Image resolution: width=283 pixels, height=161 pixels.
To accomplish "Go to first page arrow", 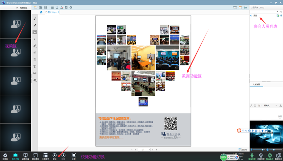I will pyautogui.click(x=132, y=150).
